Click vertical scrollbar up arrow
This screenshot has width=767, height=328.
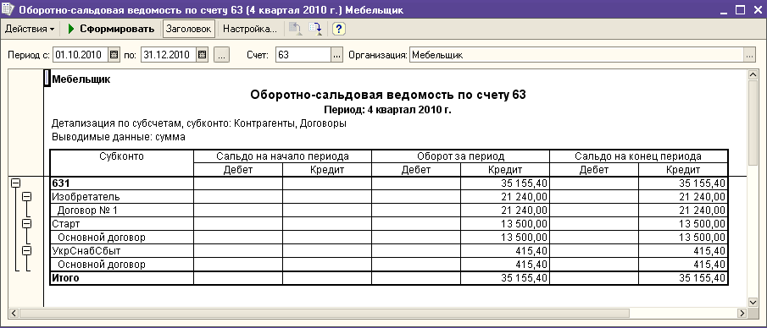(x=753, y=74)
